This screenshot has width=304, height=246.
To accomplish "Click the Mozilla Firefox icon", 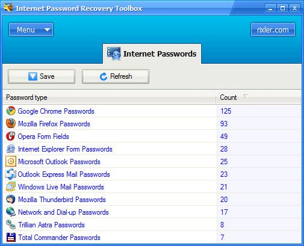I will 11,123.
